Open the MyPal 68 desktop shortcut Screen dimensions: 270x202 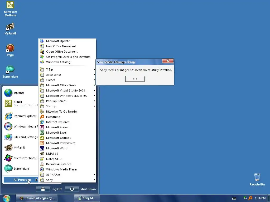(x=10, y=29)
